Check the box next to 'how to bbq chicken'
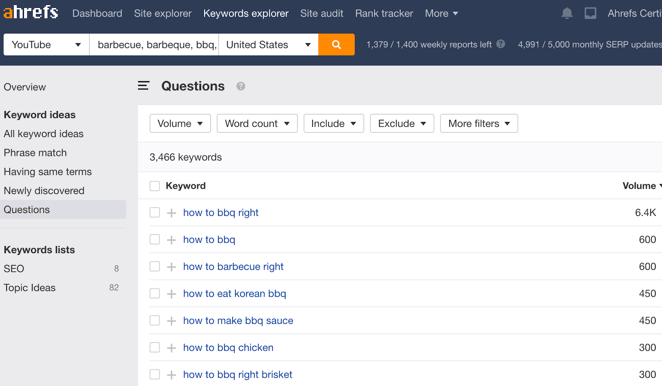This screenshot has width=662, height=386. coord(154,347)
